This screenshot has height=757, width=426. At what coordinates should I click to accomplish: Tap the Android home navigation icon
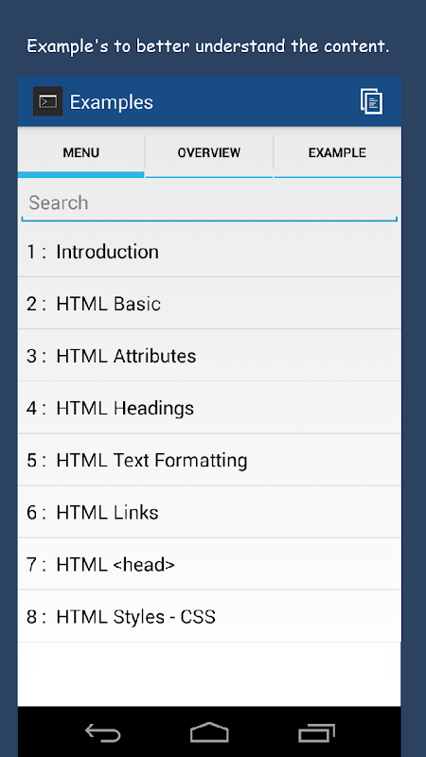point(209,732)
